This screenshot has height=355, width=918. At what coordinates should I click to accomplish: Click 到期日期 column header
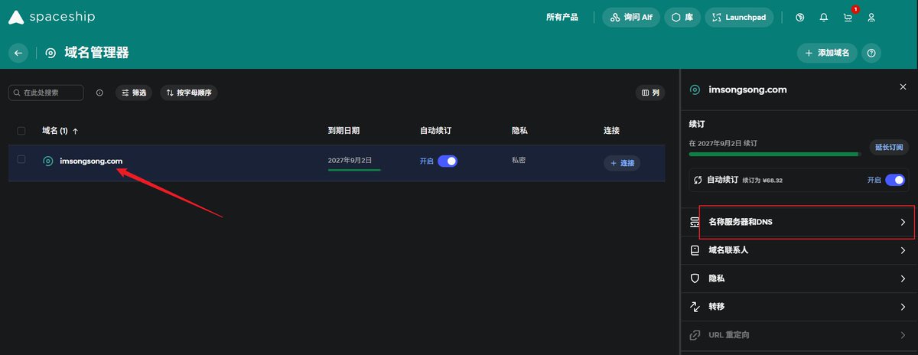(x=343, y=131)
